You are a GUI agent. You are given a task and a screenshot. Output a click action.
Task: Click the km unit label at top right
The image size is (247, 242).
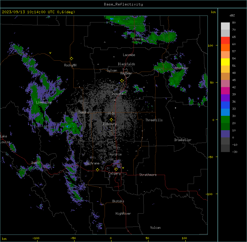213,12
